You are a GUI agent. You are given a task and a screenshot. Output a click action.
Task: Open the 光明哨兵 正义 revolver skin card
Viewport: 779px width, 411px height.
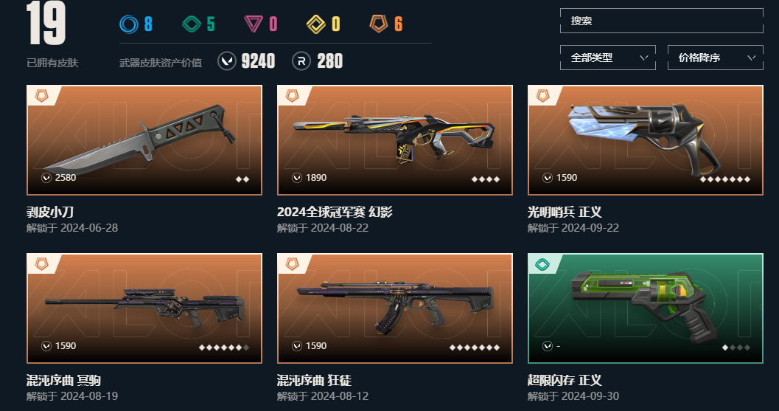646,140
